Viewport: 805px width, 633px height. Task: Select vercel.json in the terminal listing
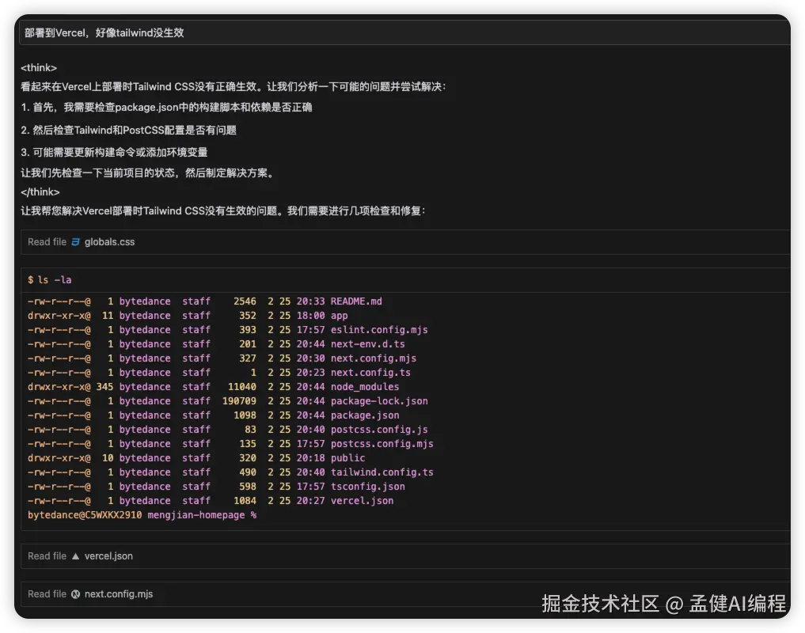362,501
